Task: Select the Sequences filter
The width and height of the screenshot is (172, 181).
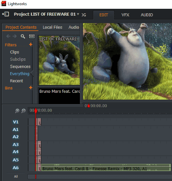Action: (20, 66)
